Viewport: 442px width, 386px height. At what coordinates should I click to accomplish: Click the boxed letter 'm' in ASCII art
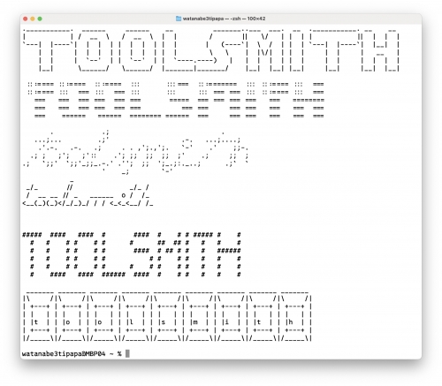pyautogui.click(x=195, y=322)
